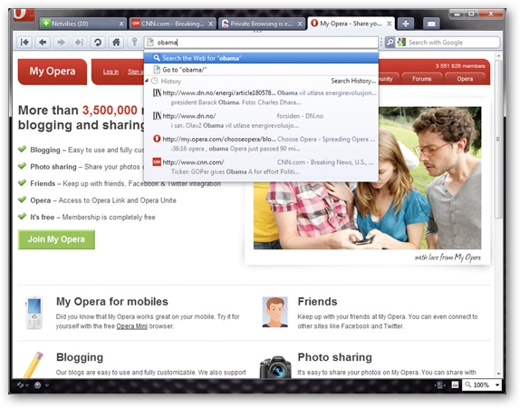The height and width of the screenshot is (408, 520).
Task: Open the Google search engine icon dropdown
Action: coord(401,43)
